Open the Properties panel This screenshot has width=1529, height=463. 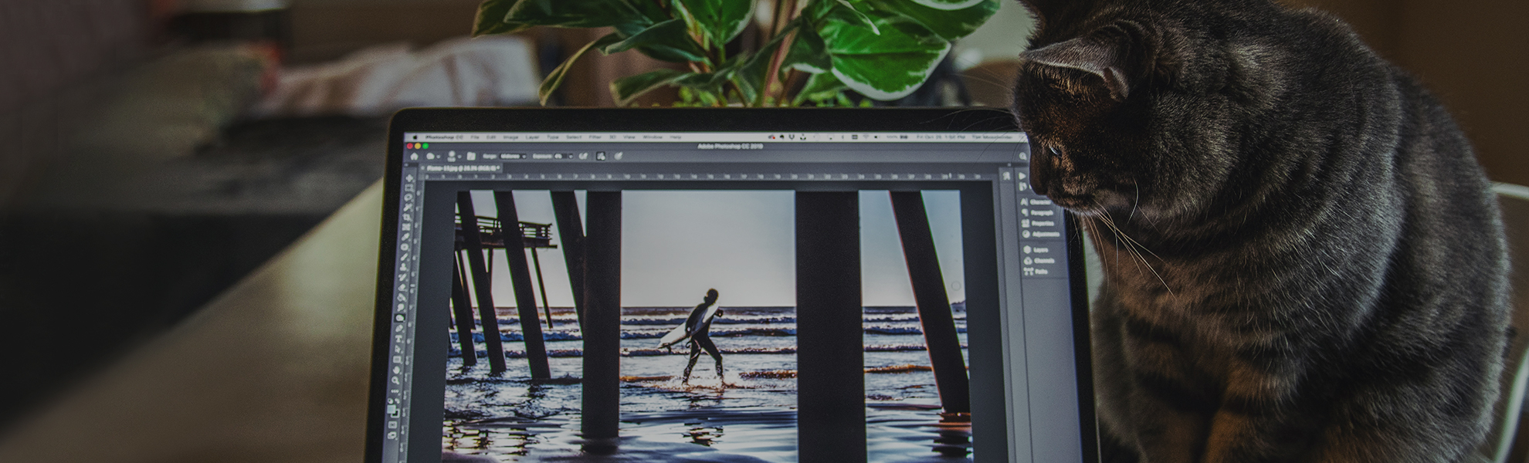click(1038, 224)
